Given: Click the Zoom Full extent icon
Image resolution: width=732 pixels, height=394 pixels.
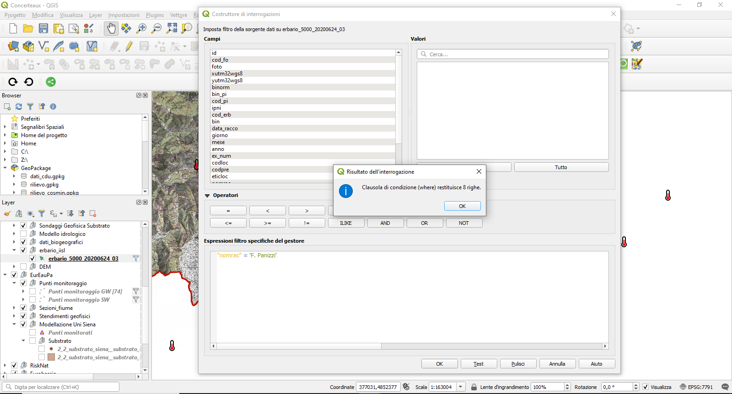Looking at the screenshot, I should pyautogui.click(x=172, y=29).
